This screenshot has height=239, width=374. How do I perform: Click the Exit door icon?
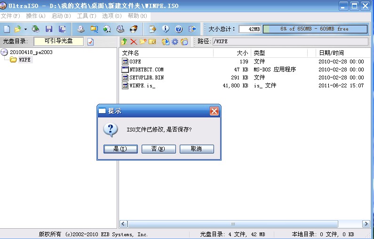pyautogui.click(x=192, y=29)
